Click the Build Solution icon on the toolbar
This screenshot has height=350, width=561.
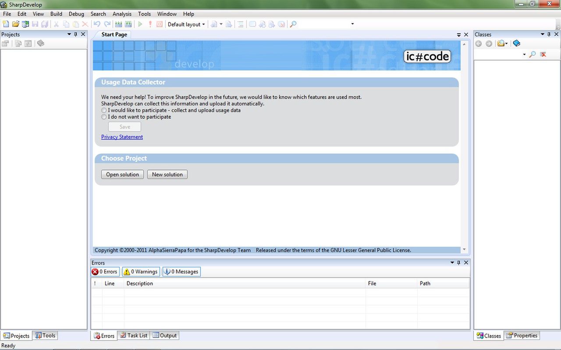(119, 24)
